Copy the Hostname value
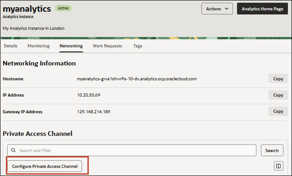Image resolution: width=292 pixels, height=176 pixels. click(278, 79)
